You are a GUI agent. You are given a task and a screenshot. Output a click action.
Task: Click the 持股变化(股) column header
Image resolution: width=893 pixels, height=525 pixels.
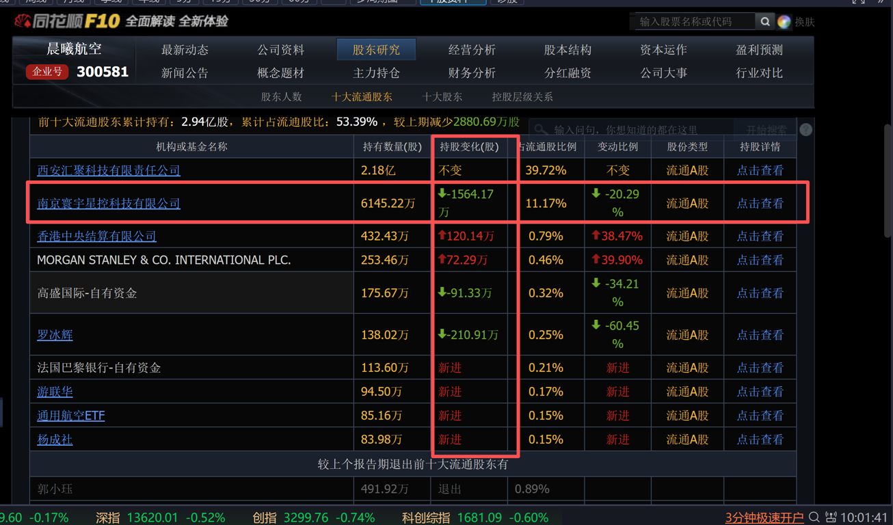click(469, 146)
